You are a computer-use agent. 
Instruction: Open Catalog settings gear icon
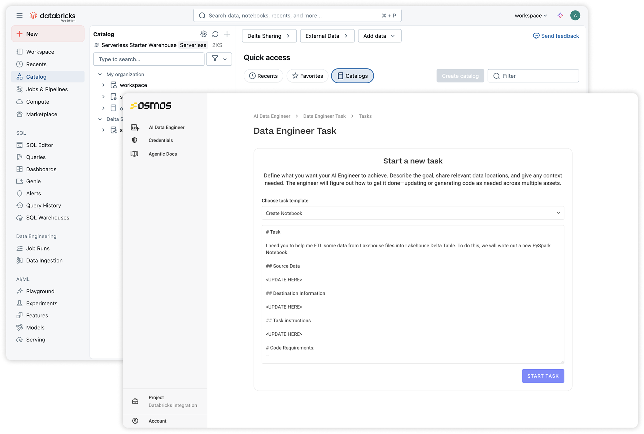pos(203,34)
